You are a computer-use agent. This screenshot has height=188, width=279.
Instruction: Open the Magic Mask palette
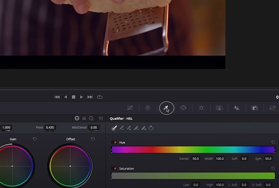[x=219, y=108]
